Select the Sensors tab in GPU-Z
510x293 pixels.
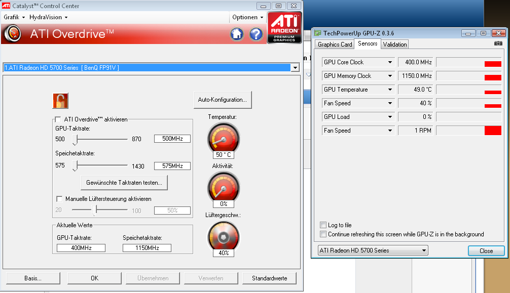click(368, 44)
